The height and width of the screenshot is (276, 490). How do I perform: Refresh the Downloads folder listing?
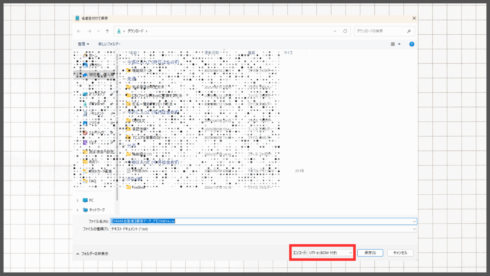345,31
